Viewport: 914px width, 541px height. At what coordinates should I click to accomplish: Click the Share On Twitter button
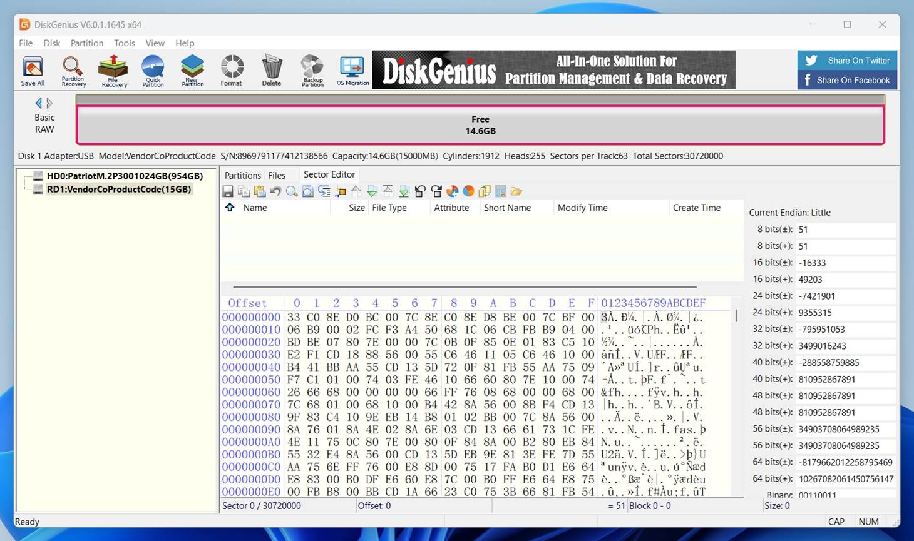pos(847,61)
